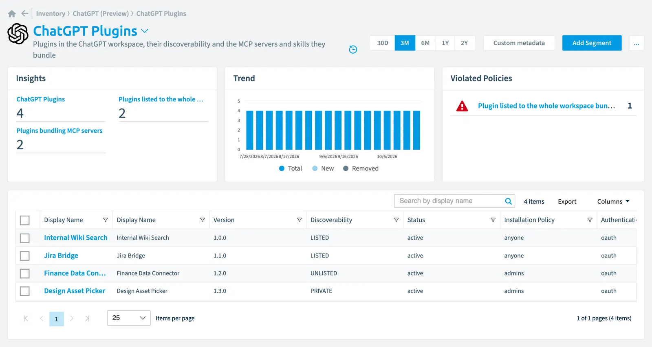Screen dimensions: 652x347
Task: Open the history clock icon
Action: tap(353, 49)
